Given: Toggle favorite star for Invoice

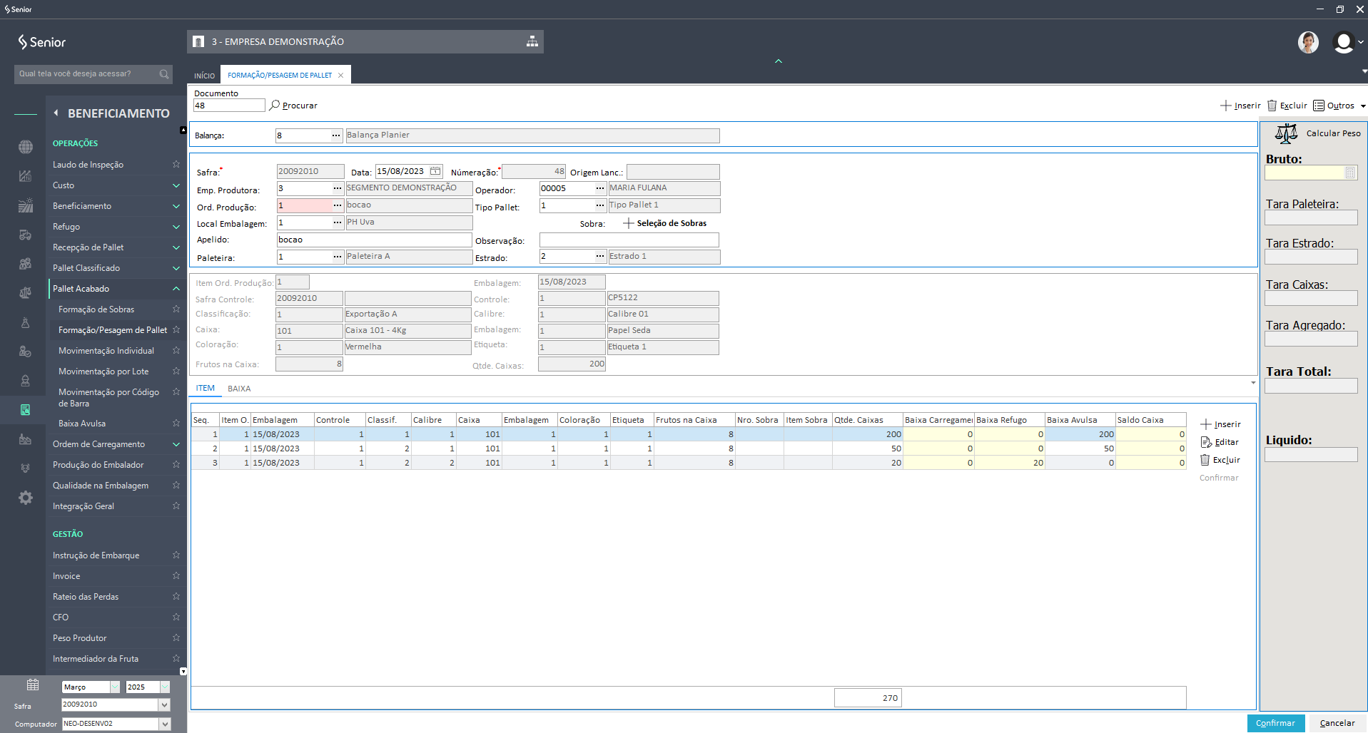Looking at the screenshot, I should click(176, 576).
